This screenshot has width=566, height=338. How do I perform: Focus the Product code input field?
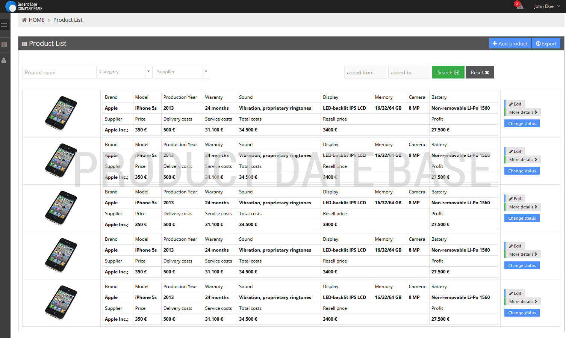click(x=59, y=72)
